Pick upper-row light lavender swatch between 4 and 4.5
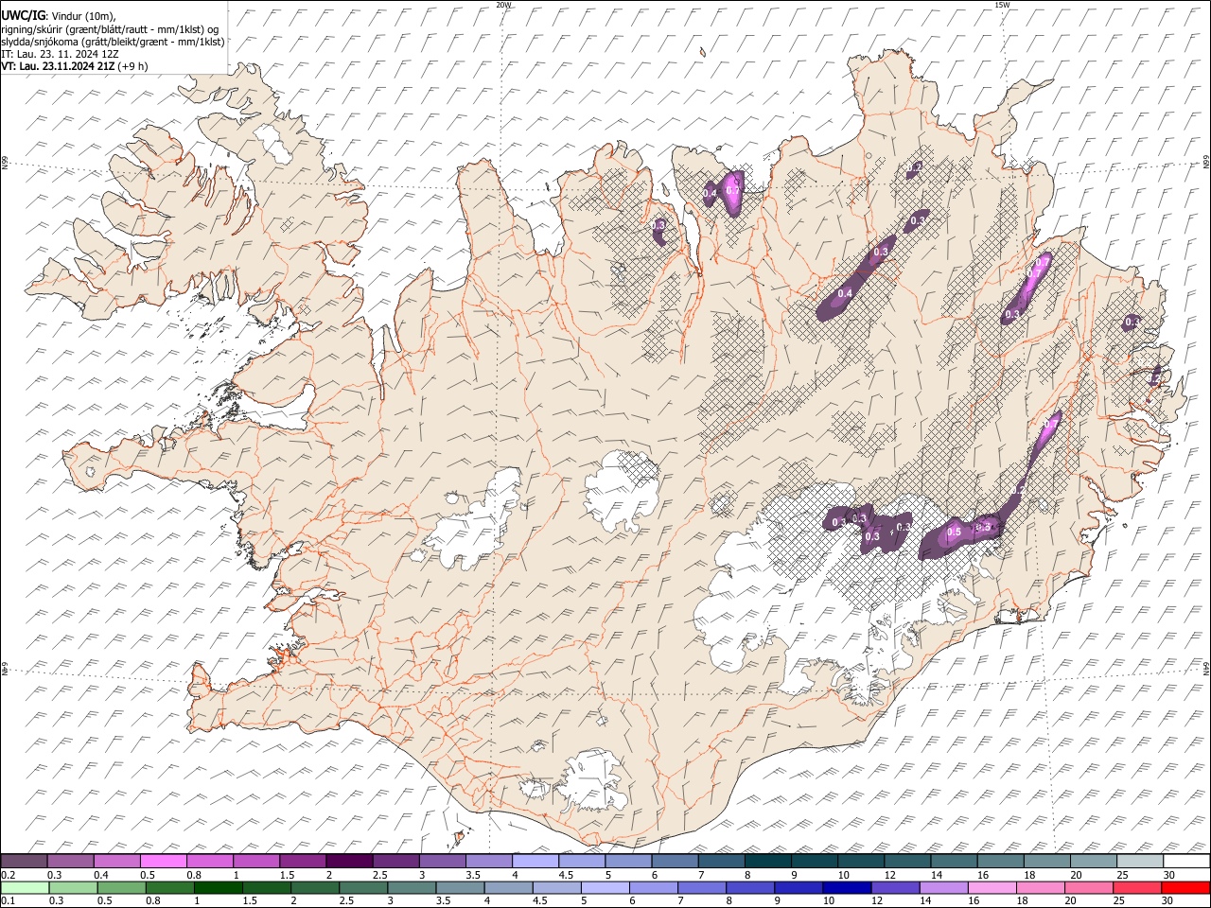Viewport: 1211px width, 908px height. 535,861
